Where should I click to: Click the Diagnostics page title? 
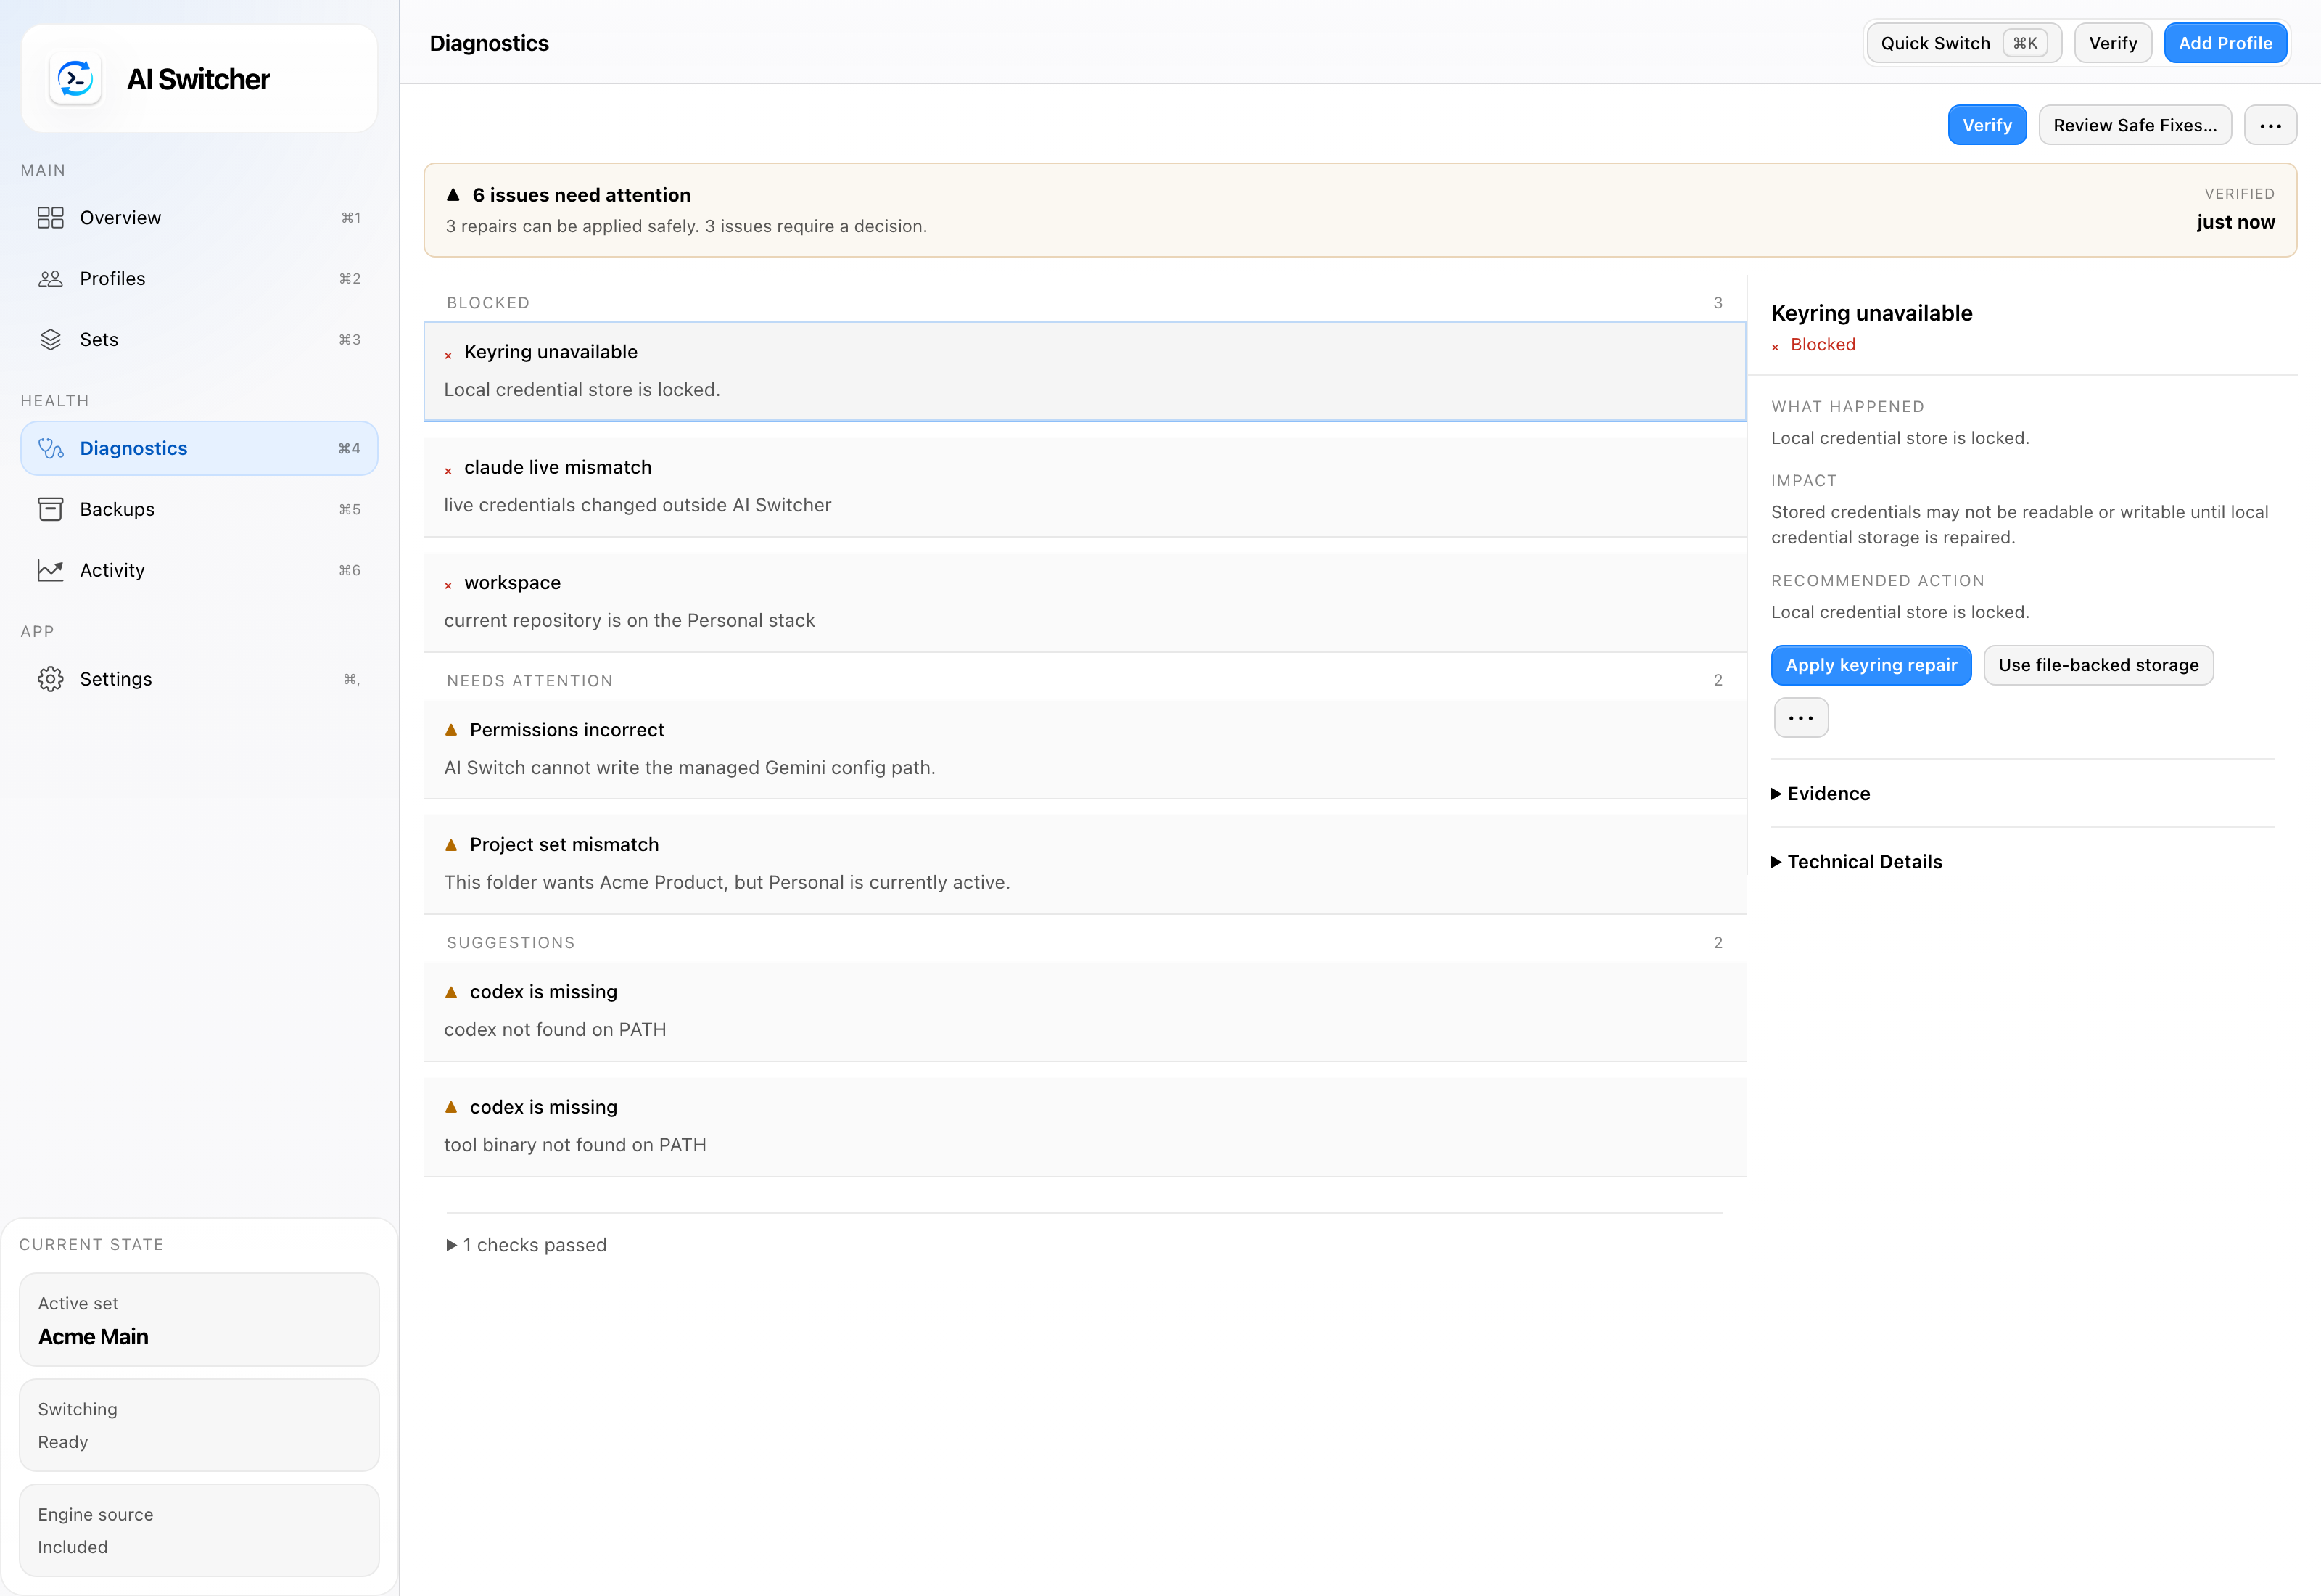[489, 43]
